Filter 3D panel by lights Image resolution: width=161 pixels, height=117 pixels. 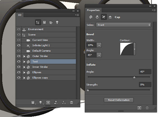[x=57, y=22]
